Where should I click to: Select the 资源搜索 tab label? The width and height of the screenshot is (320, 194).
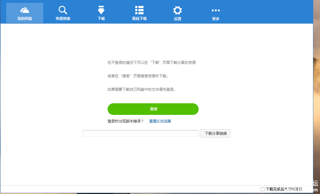[x=63, y=19]
